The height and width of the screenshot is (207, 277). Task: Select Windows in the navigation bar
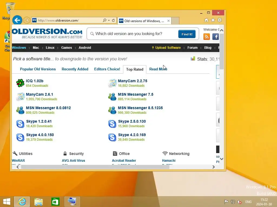(x=19, y=48)
